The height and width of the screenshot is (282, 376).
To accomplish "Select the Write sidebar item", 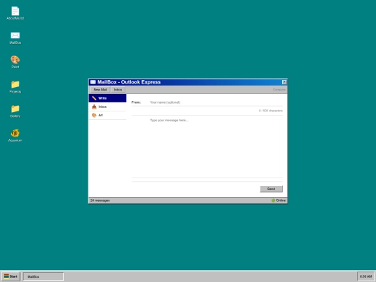I will click(x=107, y=98).
